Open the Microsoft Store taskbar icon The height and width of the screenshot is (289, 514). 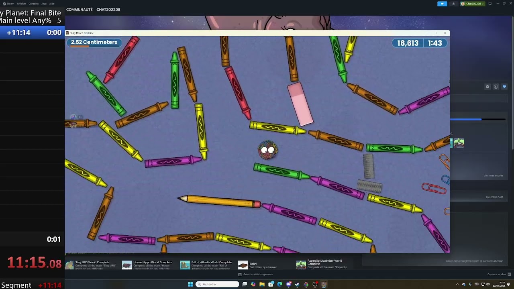coord(271,284)
